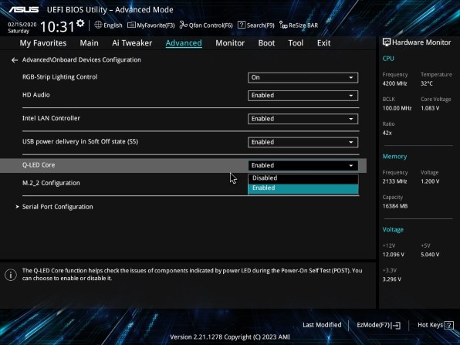
Task: Select the Advanced tab
Action: (x=184, y=43)
